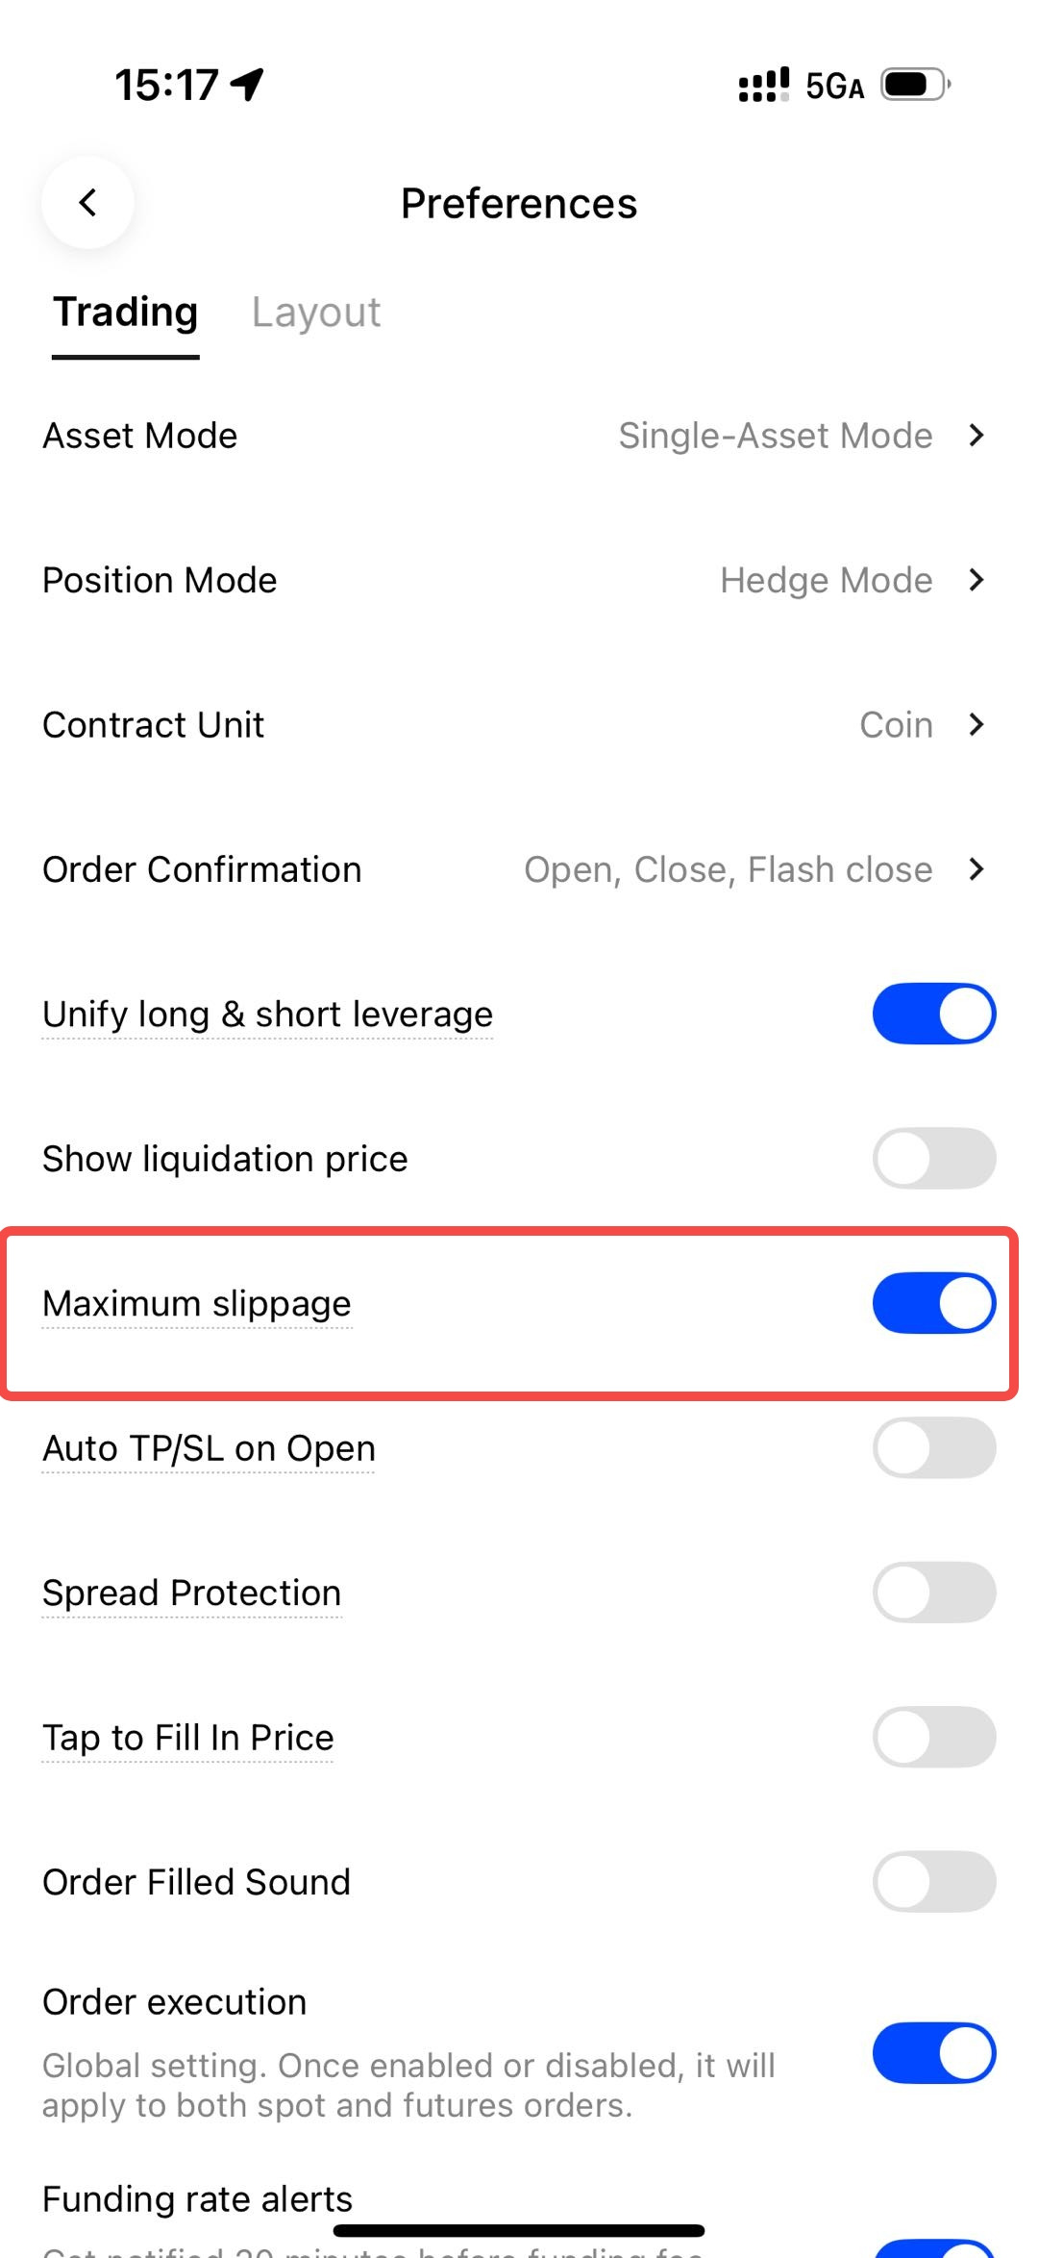Screen dimensions: 1038x2258
Task: Turn off Maximum slippage toggle
Action: [x=933, y=1303]
